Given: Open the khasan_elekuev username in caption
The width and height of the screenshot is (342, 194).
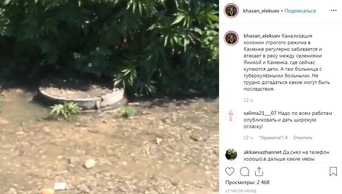Looking at the screenshot, I should click(x=262, y=36).
